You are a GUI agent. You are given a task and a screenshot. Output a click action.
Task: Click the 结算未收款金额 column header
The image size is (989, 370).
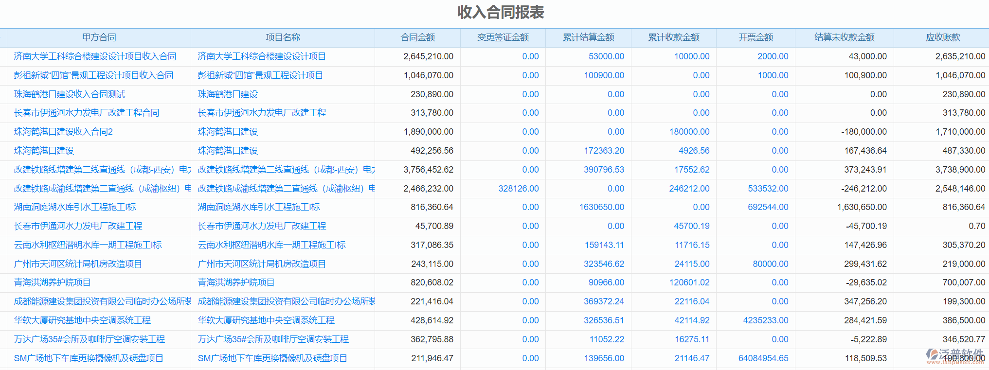[844, 37]
